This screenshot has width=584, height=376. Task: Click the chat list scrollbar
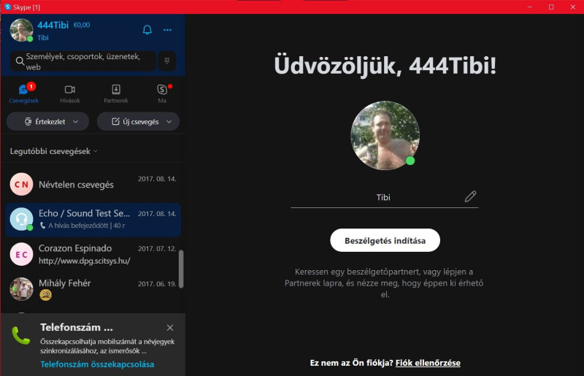coord(181,269)
